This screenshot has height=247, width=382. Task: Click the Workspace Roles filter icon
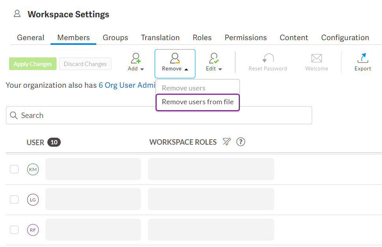[227, 142]
